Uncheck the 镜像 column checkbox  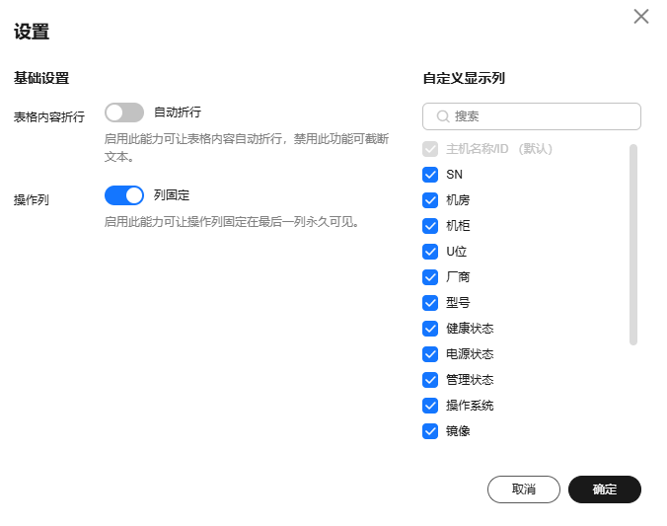430,431
